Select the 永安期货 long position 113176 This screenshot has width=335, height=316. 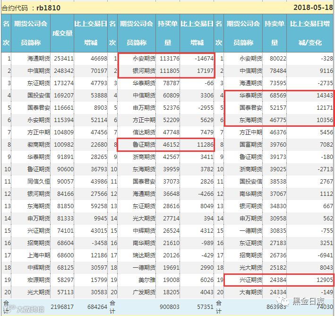click(x=170, y=58)
